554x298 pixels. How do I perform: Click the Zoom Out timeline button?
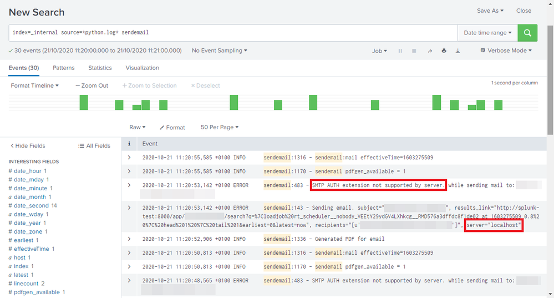(92, 85)
